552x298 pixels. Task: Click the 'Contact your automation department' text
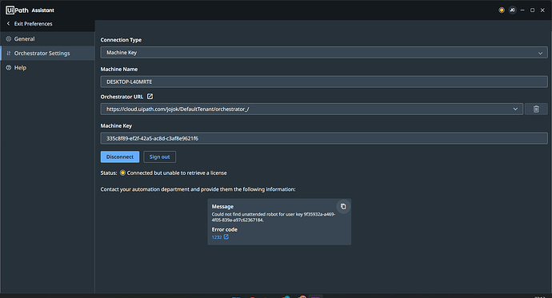pyautogui.click(x=198, y=189)
